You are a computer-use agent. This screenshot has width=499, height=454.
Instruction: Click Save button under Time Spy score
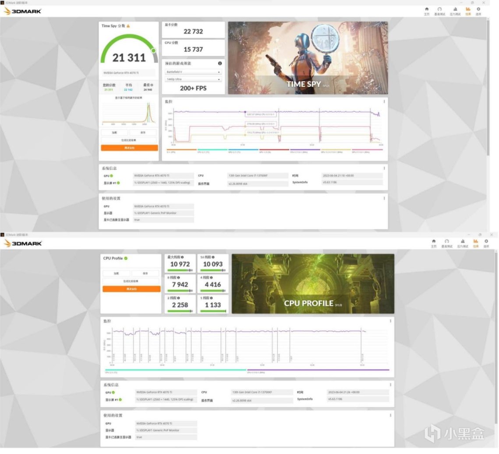point(143,132)
